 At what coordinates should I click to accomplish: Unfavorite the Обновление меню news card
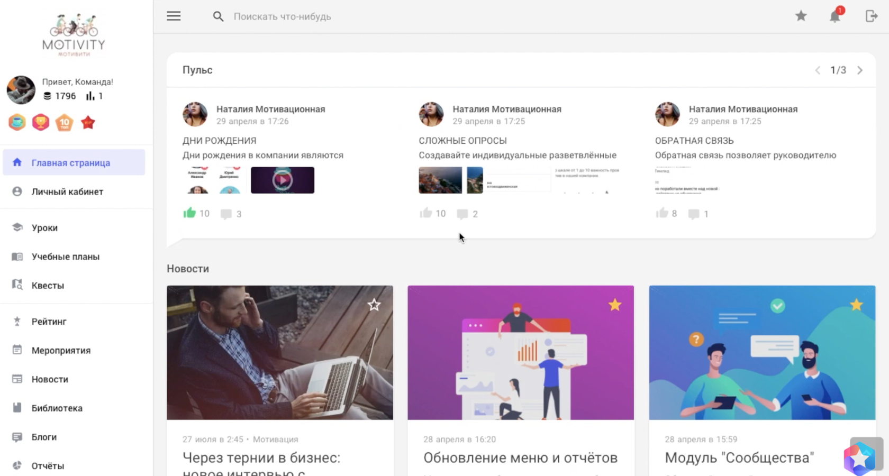click(x=615, y=305)
